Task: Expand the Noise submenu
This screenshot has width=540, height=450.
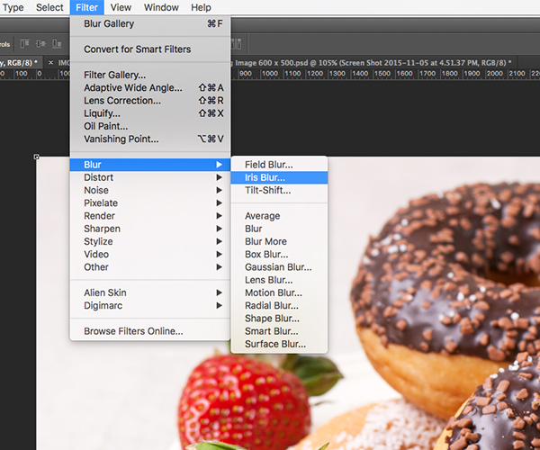Action: (x=150, y=190)
